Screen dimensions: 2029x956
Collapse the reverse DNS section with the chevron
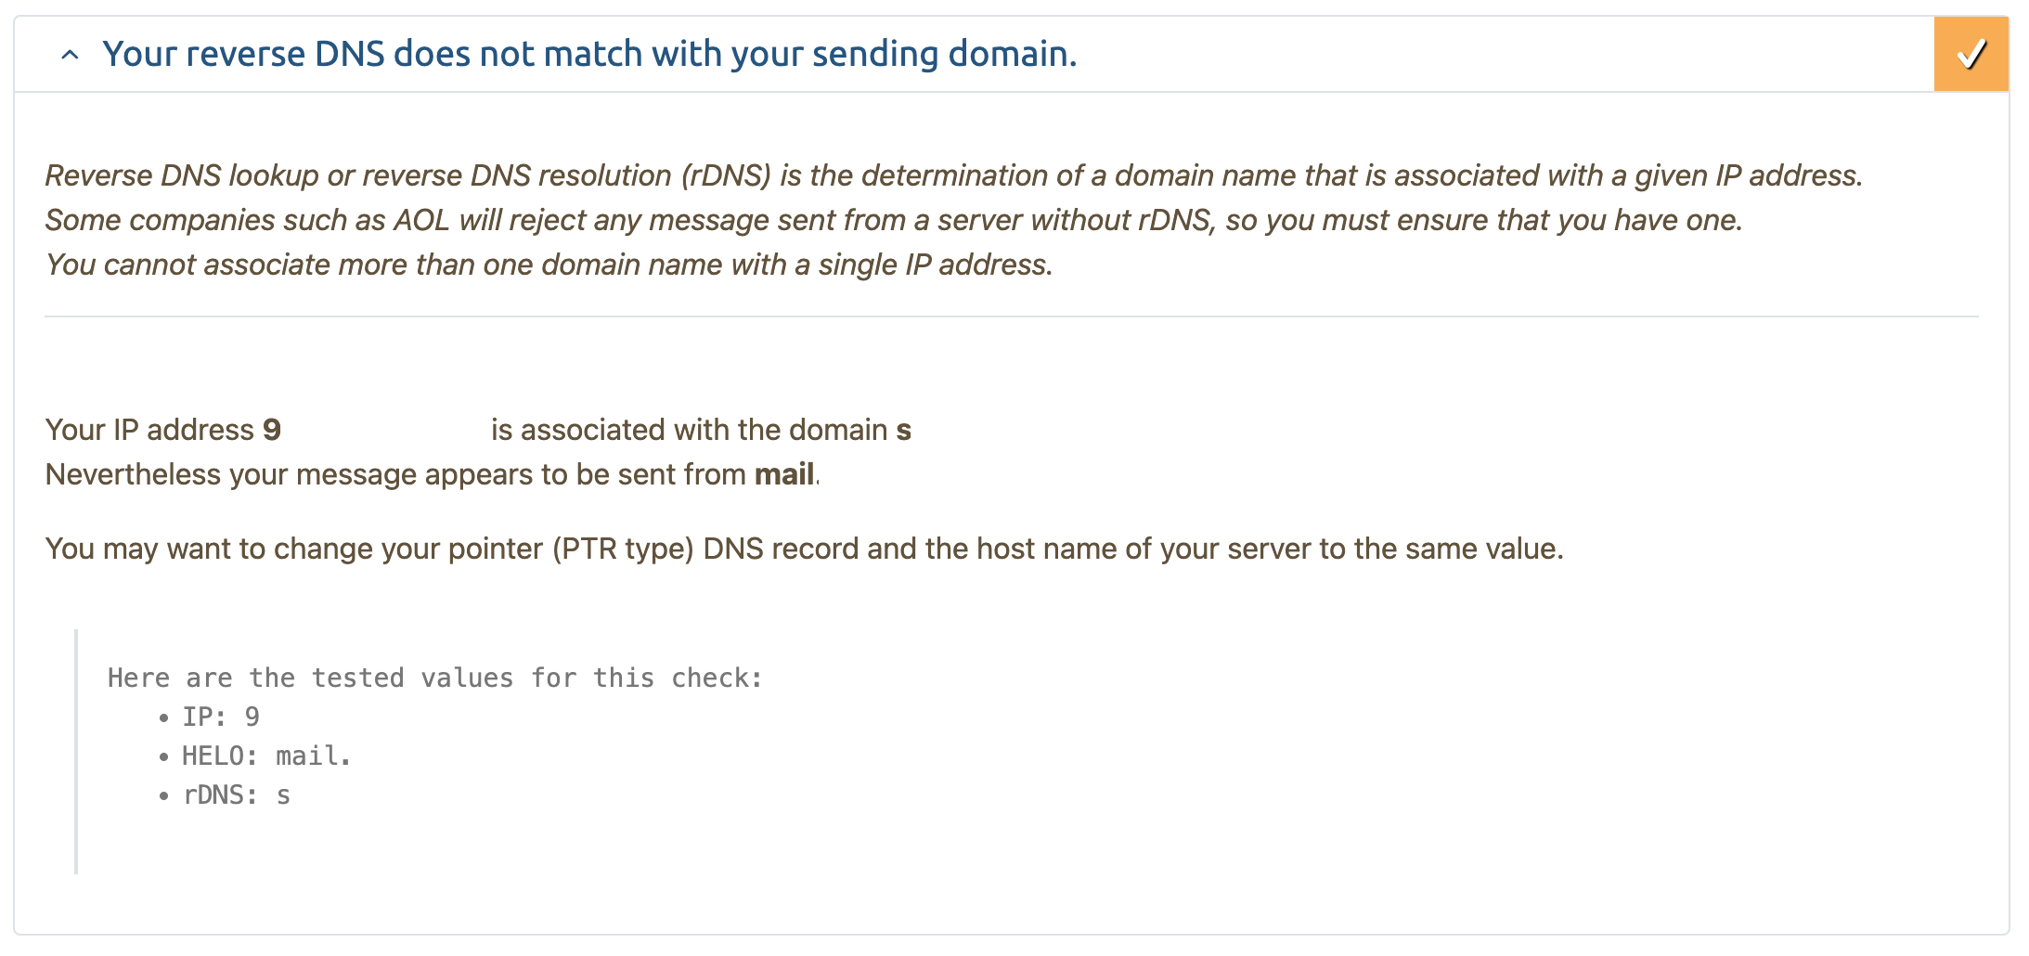pyautogui.click(x=70, y=55)
